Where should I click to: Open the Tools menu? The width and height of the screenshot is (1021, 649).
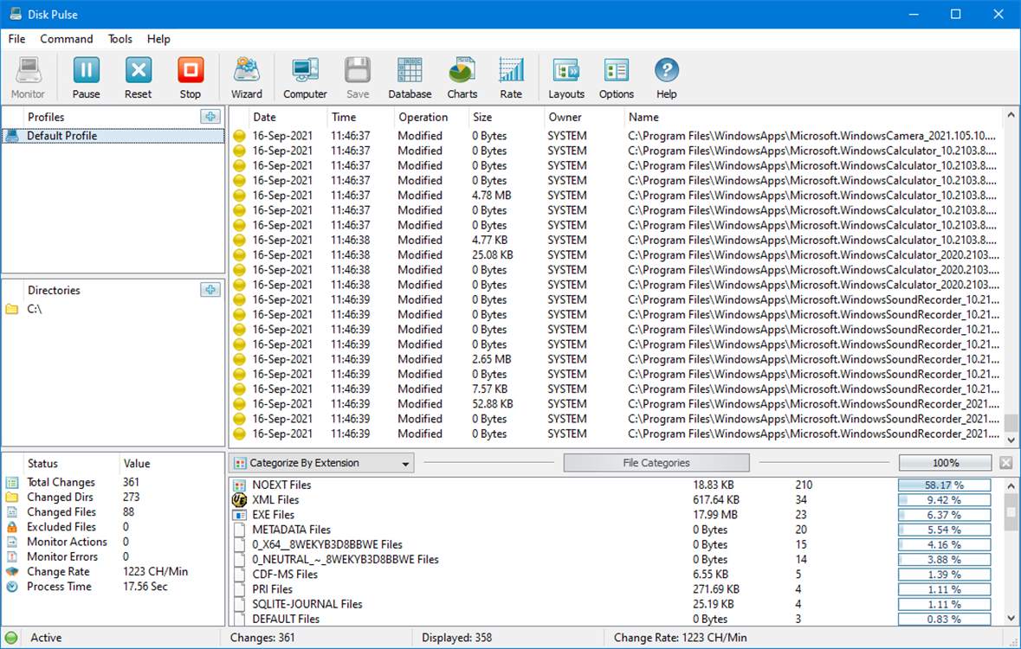pos(120,39)
